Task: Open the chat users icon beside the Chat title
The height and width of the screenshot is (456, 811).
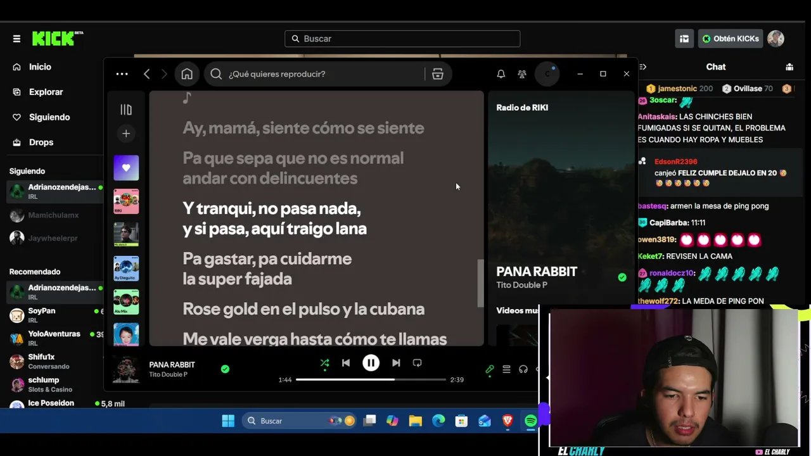Action: pyautogui.click(x=789, y=66)
